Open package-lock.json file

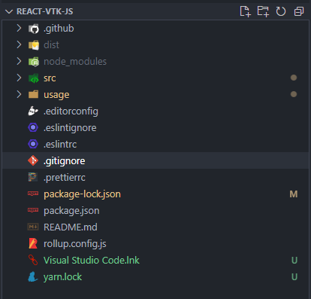155,194
